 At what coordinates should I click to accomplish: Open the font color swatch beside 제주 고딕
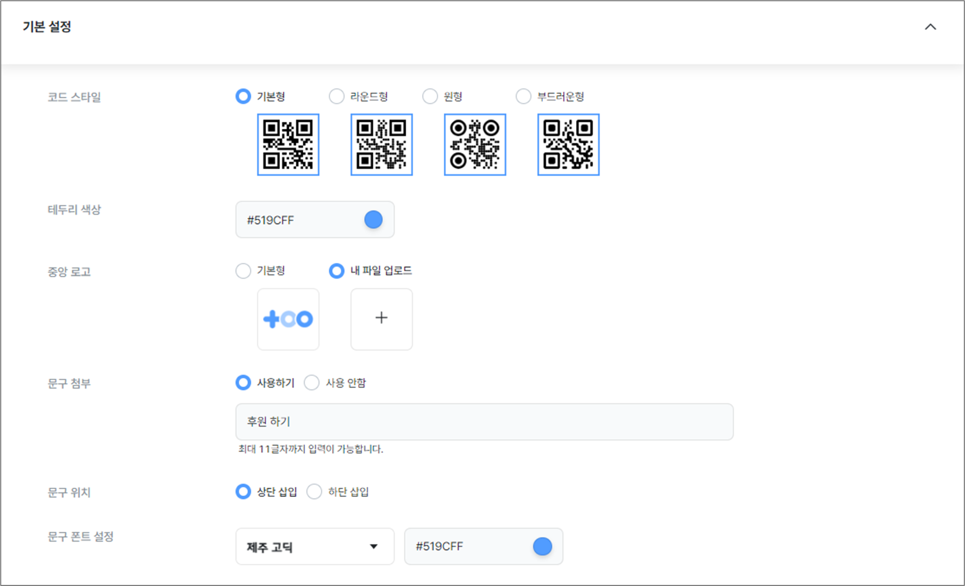point(542,547)
